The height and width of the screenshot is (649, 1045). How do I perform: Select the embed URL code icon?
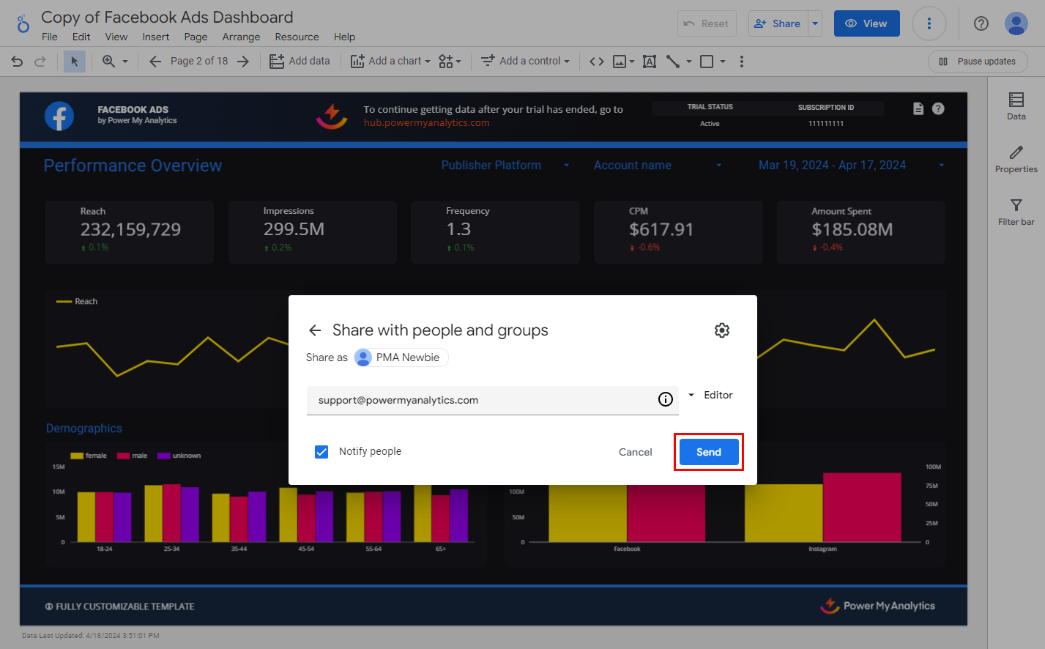click(597, 62)
